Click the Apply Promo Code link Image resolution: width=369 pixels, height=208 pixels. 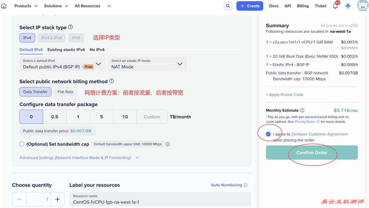point(285,94)
